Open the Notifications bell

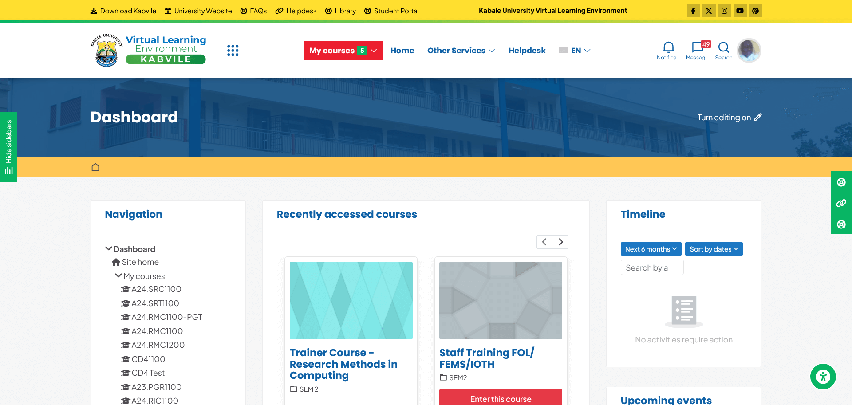coord(668,48)
